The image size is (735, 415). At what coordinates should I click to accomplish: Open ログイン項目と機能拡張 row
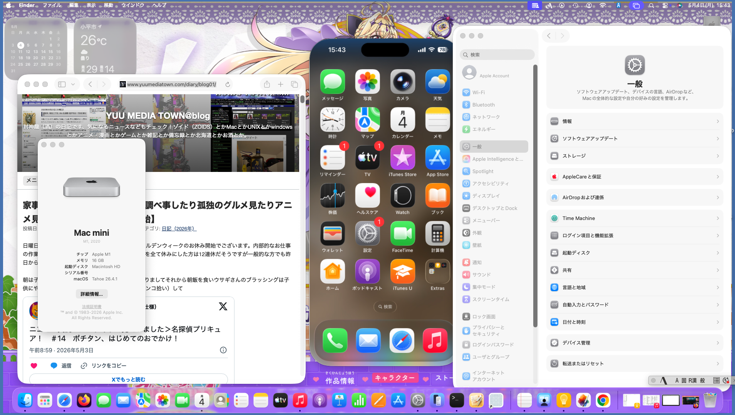pyautogui.click(x=635, y=235)
